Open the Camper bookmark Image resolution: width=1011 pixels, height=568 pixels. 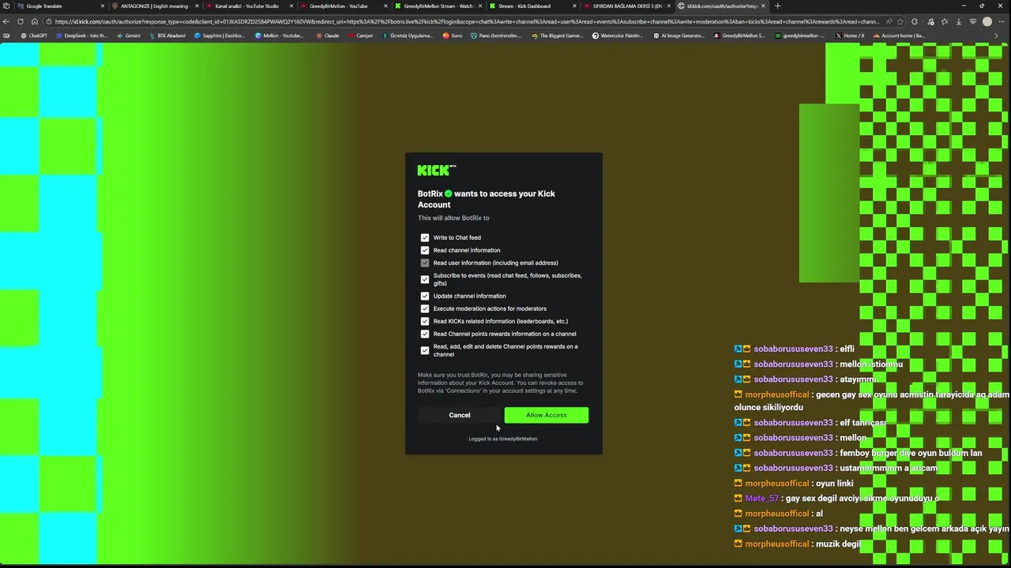pyautogui.click(x=360, y=35)
